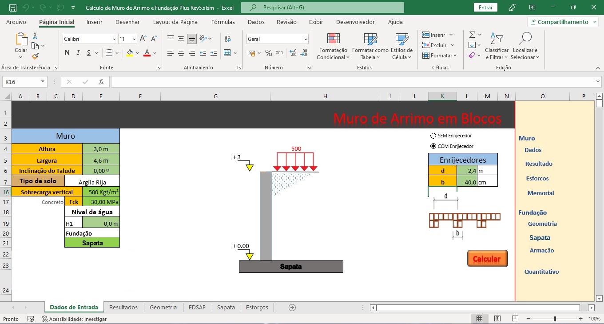604x324 pixels.
Task: Open Formatar como Tabela gallery
Action: tap(370, 47)
